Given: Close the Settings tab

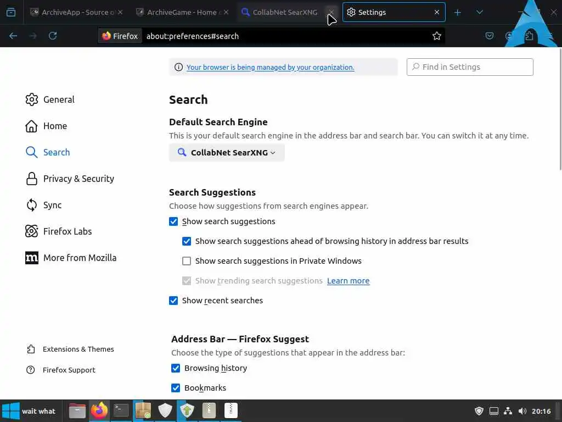Looking at the screenshot, I should click(x=436, y=12).
